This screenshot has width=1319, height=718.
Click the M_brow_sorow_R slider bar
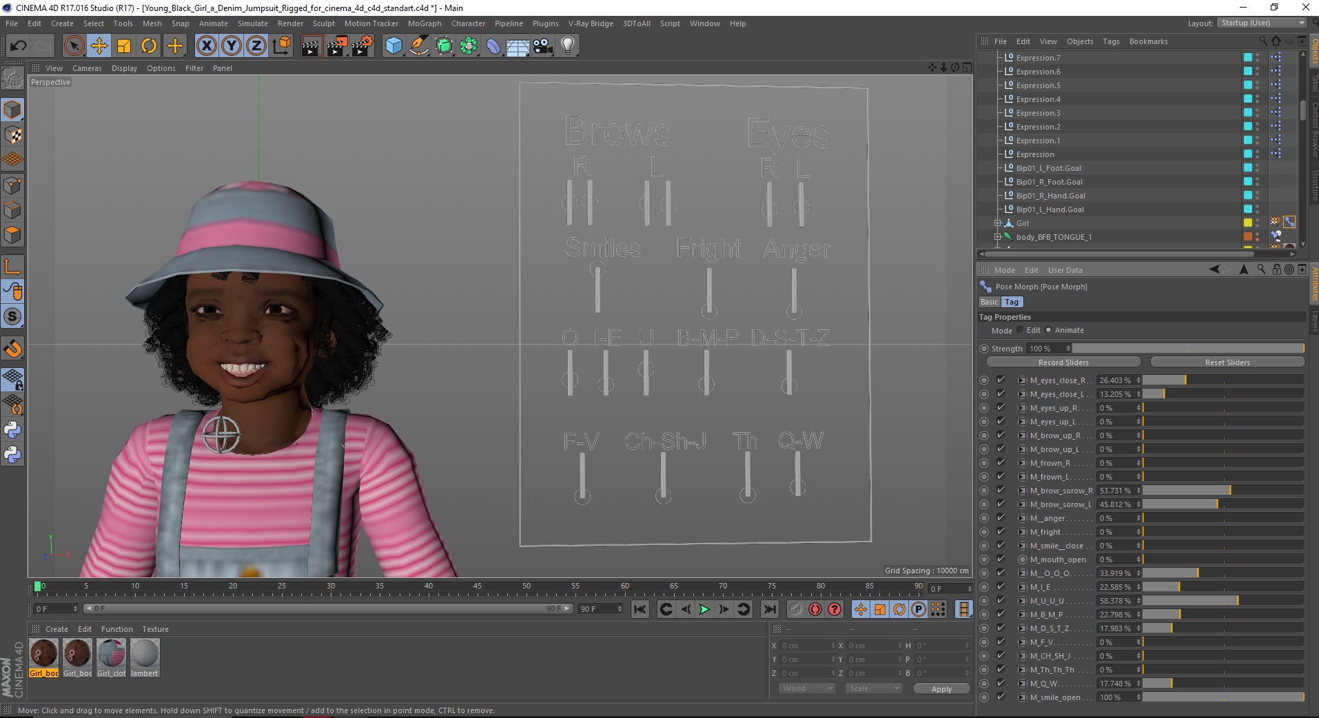(1223, 491)
